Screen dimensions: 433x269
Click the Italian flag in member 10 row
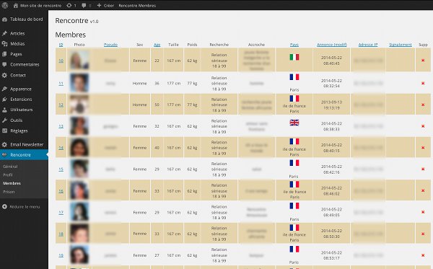[294, 57]
